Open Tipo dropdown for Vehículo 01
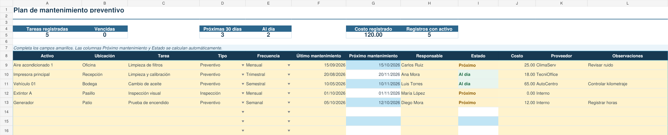Screen dimensions: 668x135 point(243,84)
